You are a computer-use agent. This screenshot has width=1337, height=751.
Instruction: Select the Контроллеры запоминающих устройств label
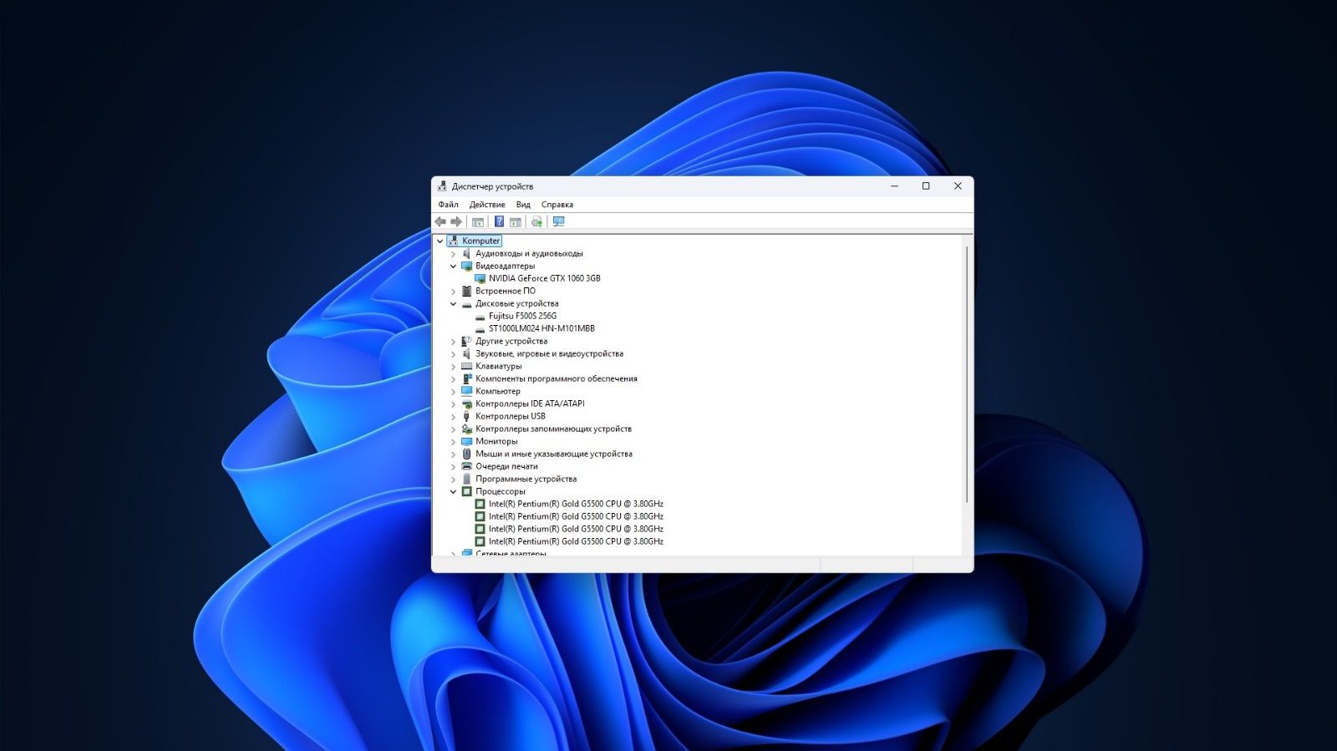(x=553, y=429)
